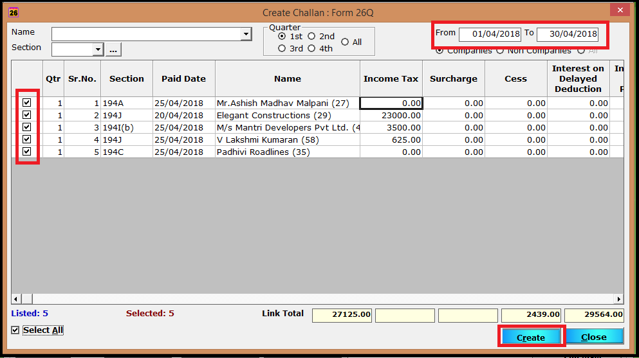Click the Paid Date column header

[184, 78]
